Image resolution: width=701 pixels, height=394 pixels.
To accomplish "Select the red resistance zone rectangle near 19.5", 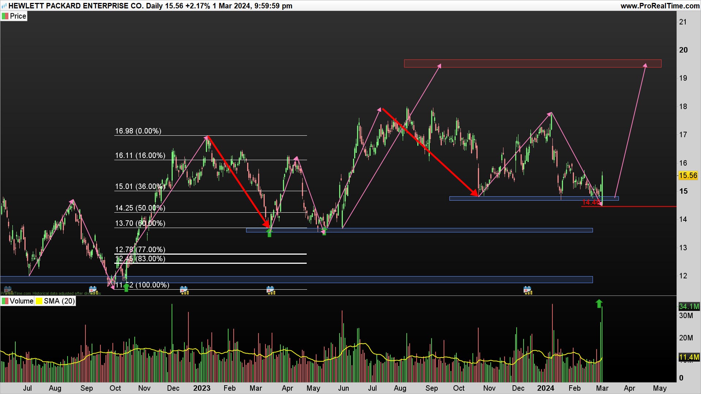I will pyautogui.click(x=533, y=63).
